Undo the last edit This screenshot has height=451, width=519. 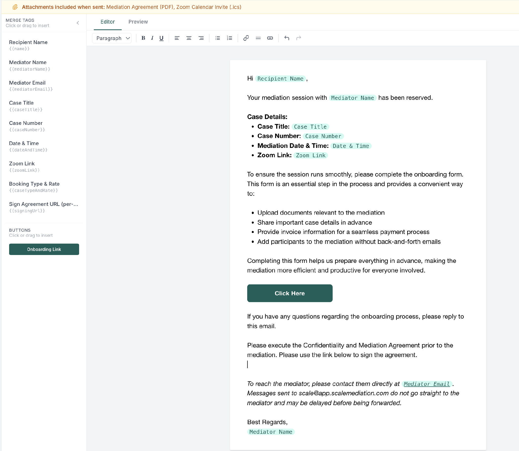tap(287, 38)
